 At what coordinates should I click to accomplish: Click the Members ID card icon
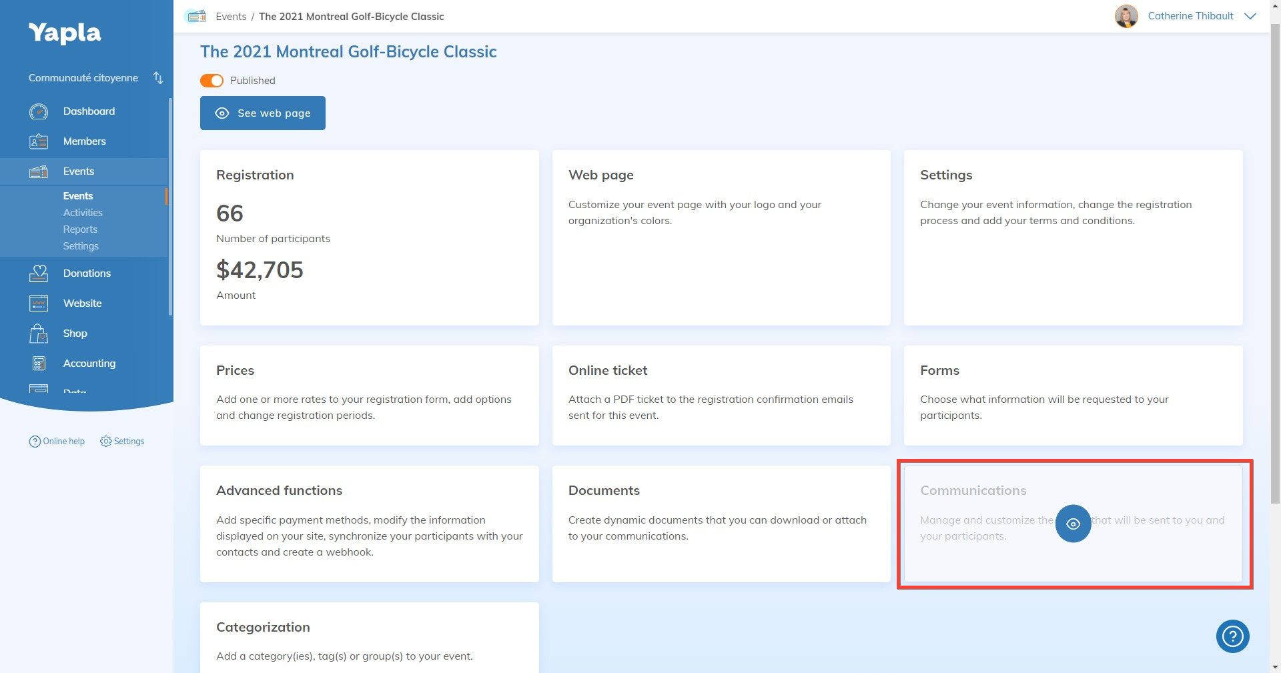point(39,141)
